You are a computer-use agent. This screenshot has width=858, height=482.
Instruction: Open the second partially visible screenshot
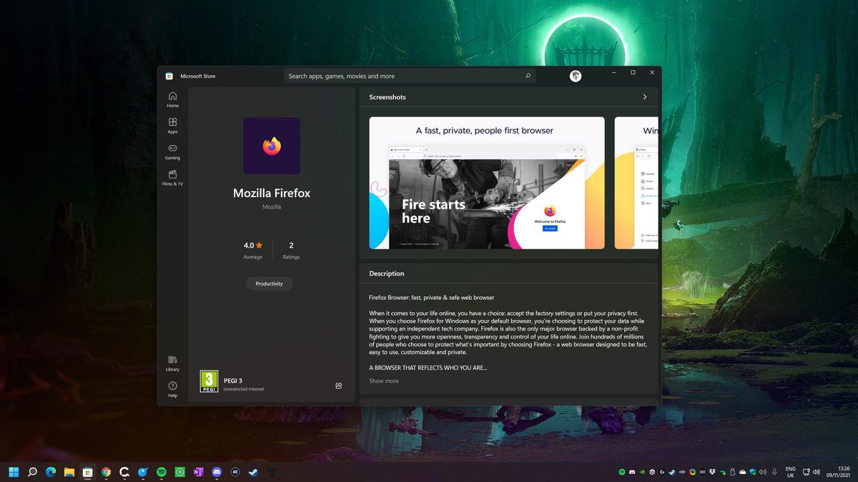(x=636, y=183)
